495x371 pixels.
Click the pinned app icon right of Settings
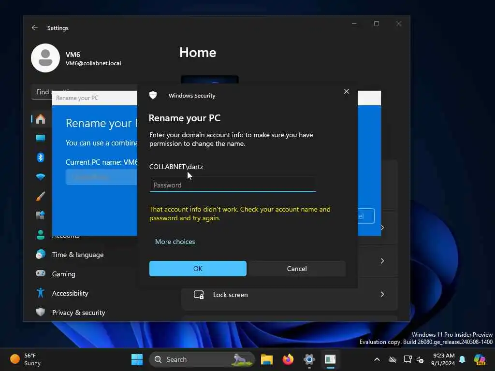point(330,359)
